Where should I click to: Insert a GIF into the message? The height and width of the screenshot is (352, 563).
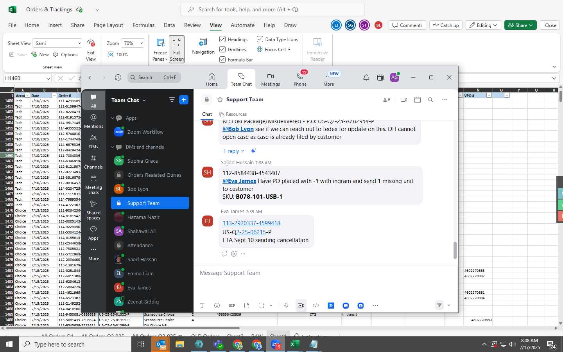[232, 305]
